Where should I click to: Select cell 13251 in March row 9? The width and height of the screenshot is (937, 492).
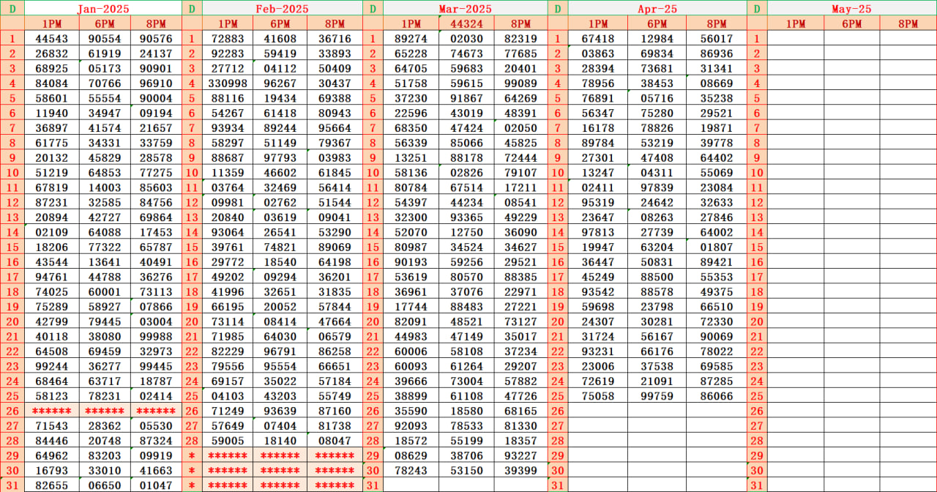point(411,157)
